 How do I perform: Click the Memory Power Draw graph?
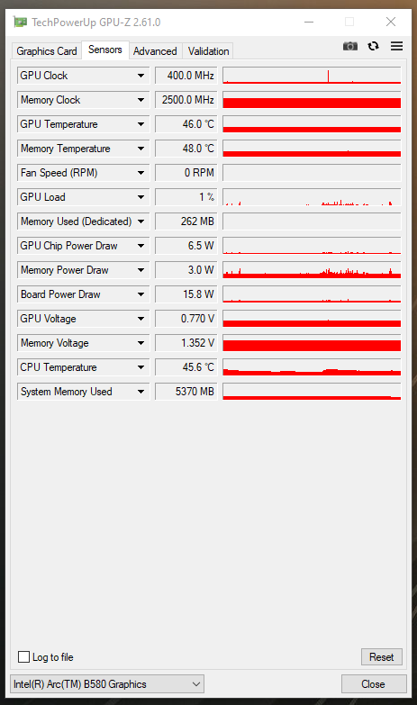312,270
